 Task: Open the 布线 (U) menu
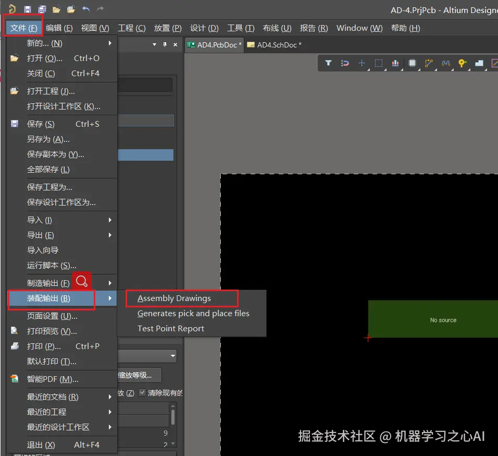click(x=277, y=28)
